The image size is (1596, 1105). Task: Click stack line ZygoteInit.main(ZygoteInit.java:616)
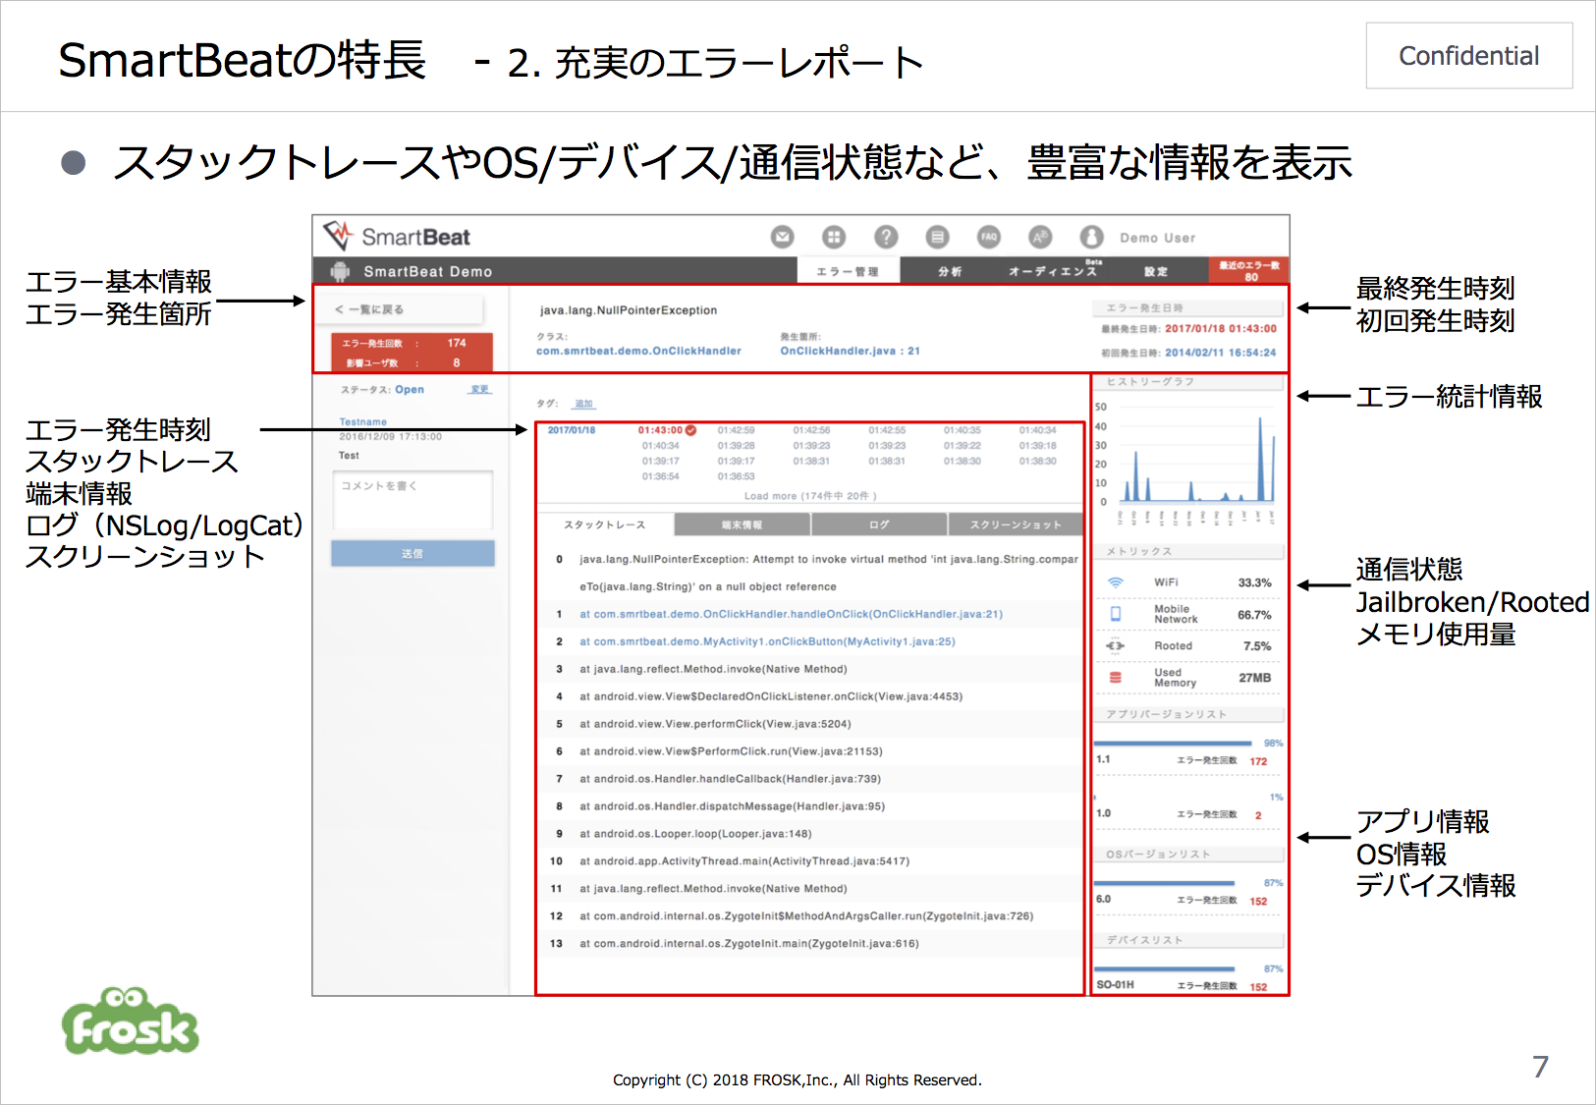click(x=749, y=944)
